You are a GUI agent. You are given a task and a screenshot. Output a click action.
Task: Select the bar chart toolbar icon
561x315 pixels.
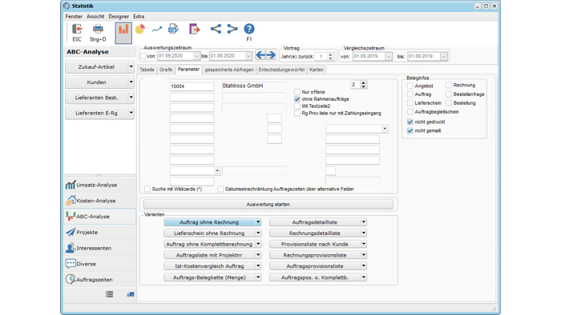[123, 30]
